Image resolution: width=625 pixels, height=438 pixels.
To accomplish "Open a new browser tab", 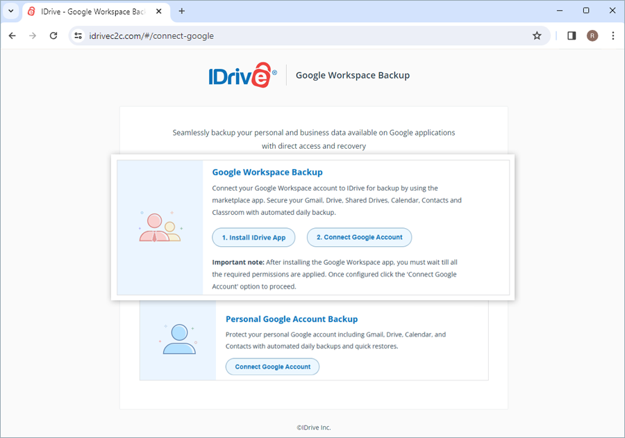I will (x=181, y=11).
